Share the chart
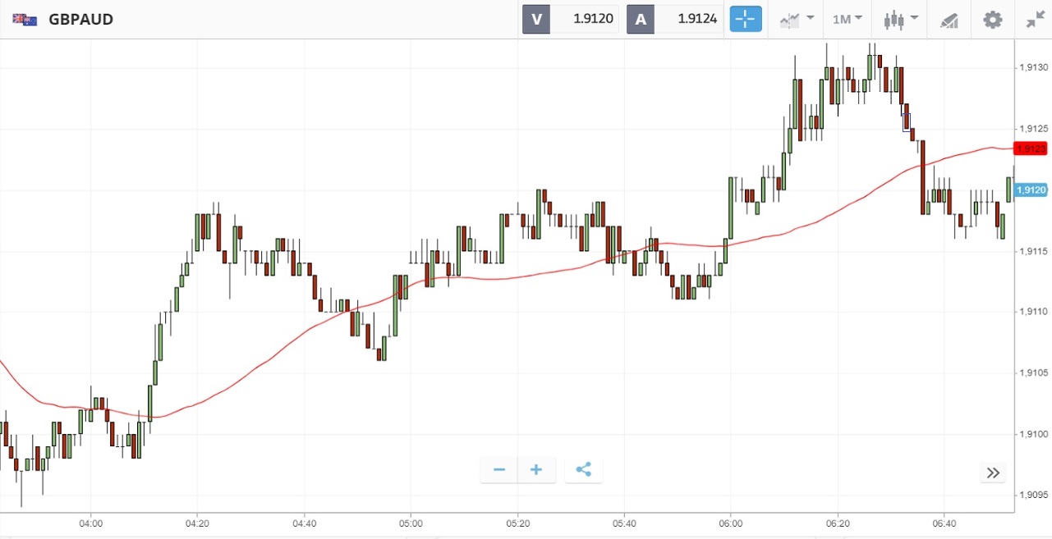This screenshot has width=1052, height=539. [x=583, y=470]
